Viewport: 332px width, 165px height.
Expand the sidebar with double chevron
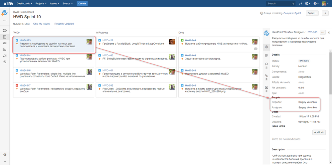point(5,161)
